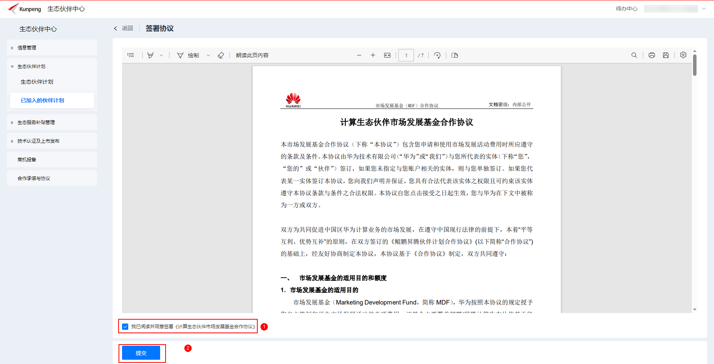Select the eraser tool
714x364 pixels.
[221, 55]
